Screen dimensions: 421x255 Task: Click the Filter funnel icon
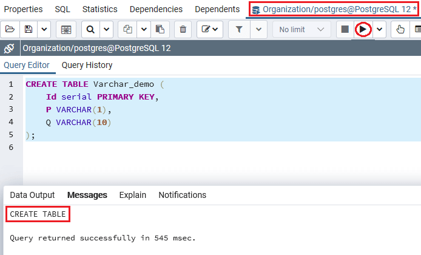pyautogui.click(x=239, y=29)
